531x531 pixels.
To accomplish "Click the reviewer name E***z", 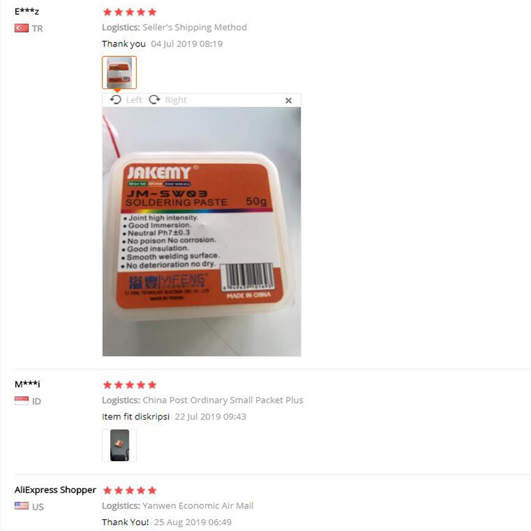I will pyautogui.click(x=27, y=11).
